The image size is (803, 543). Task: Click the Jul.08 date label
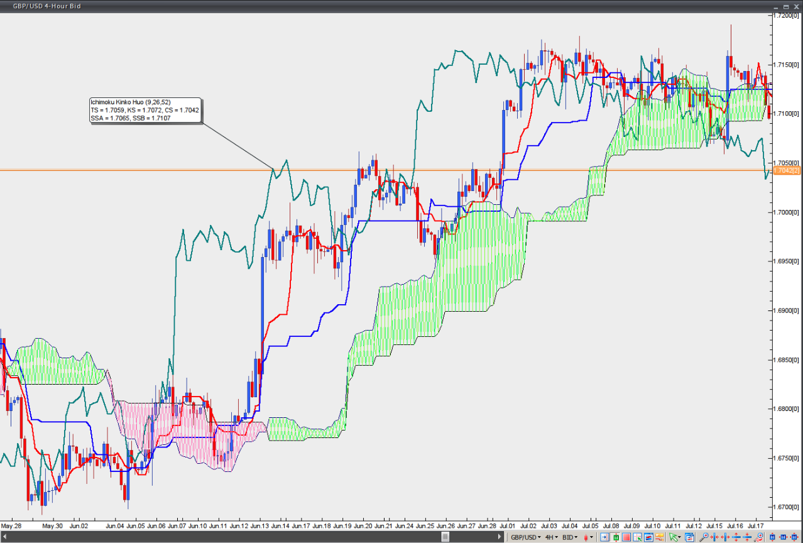tap(611, 525)
